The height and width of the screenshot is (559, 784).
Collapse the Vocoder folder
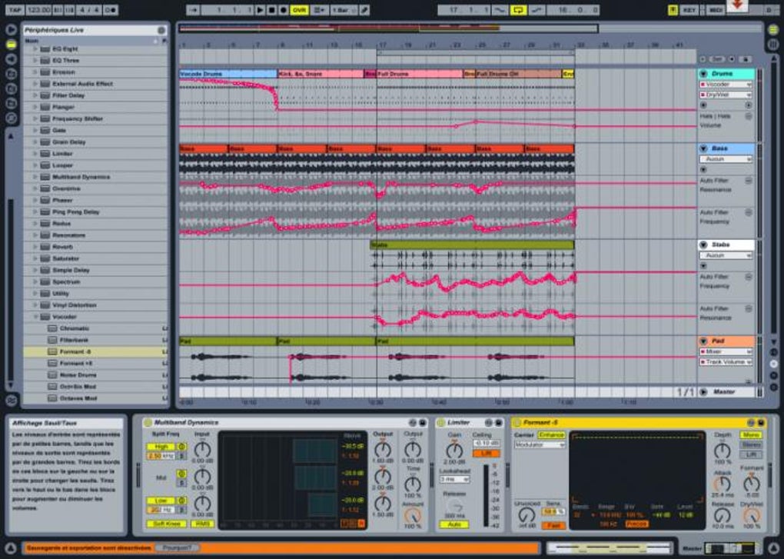click(35, 317)
